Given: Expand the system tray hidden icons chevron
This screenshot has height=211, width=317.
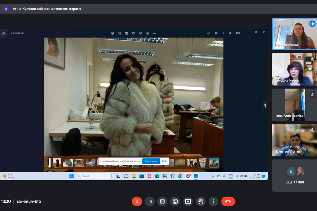Looking at the screenshot, I should point(213,176).
